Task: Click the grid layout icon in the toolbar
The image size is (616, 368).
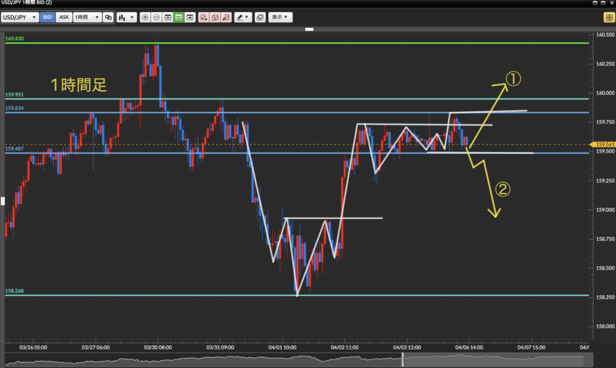Action: pyautogui.click(x=167, y=17)
